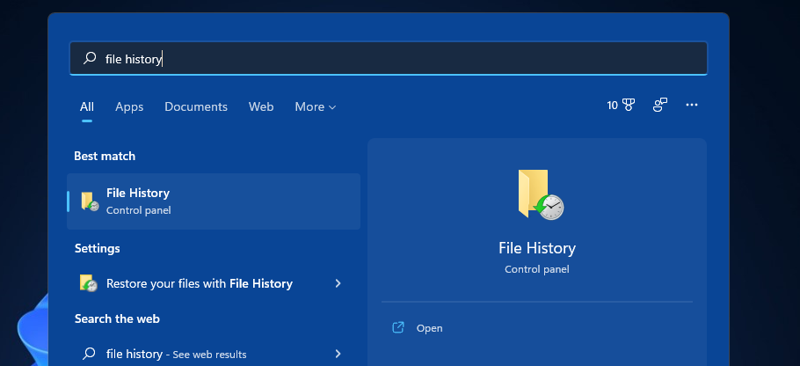Screen dimensions: 800x366
Task: Open the three-dot options menu
Action: 692,105
